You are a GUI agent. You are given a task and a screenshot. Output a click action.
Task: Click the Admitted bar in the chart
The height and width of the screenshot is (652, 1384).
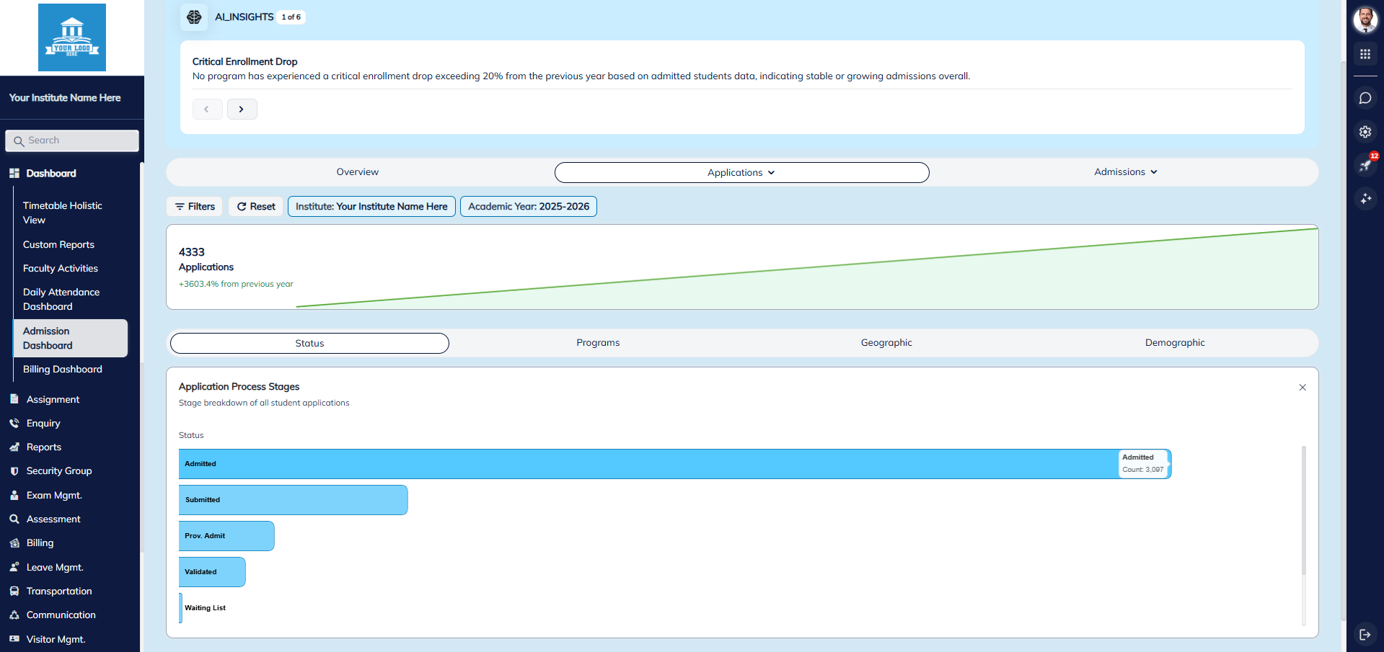click(x=649, y=463)
